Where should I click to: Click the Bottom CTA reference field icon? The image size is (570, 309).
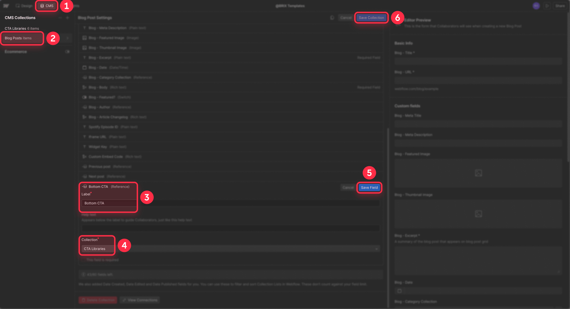(x=85, y=187)
